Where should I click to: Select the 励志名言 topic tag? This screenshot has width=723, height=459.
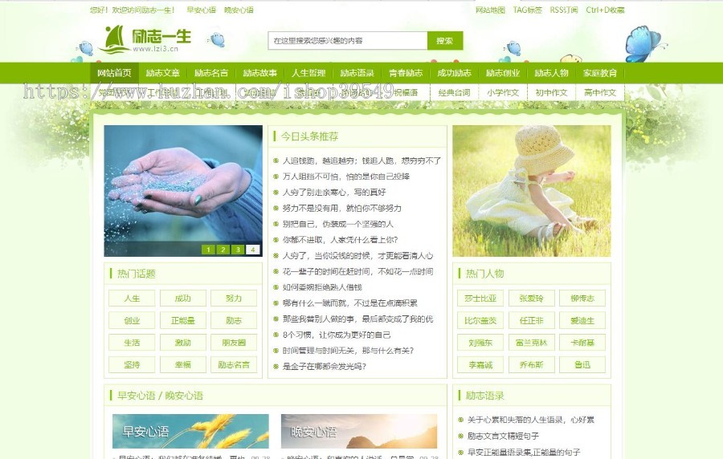[x=234, y=364]
